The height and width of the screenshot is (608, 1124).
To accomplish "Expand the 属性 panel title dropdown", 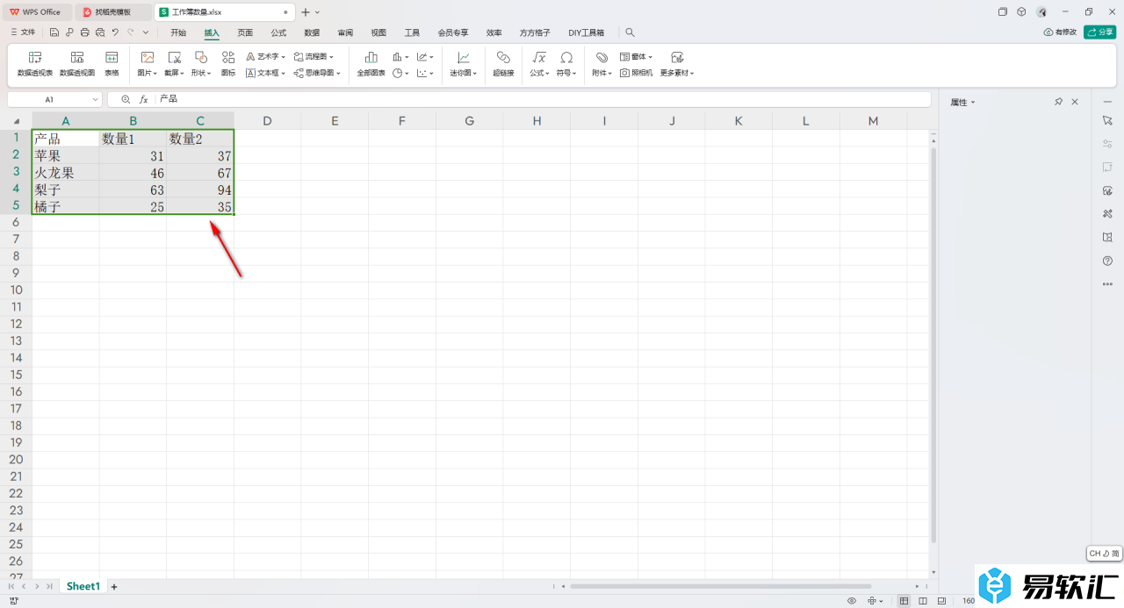I will [x=973, y=103].
